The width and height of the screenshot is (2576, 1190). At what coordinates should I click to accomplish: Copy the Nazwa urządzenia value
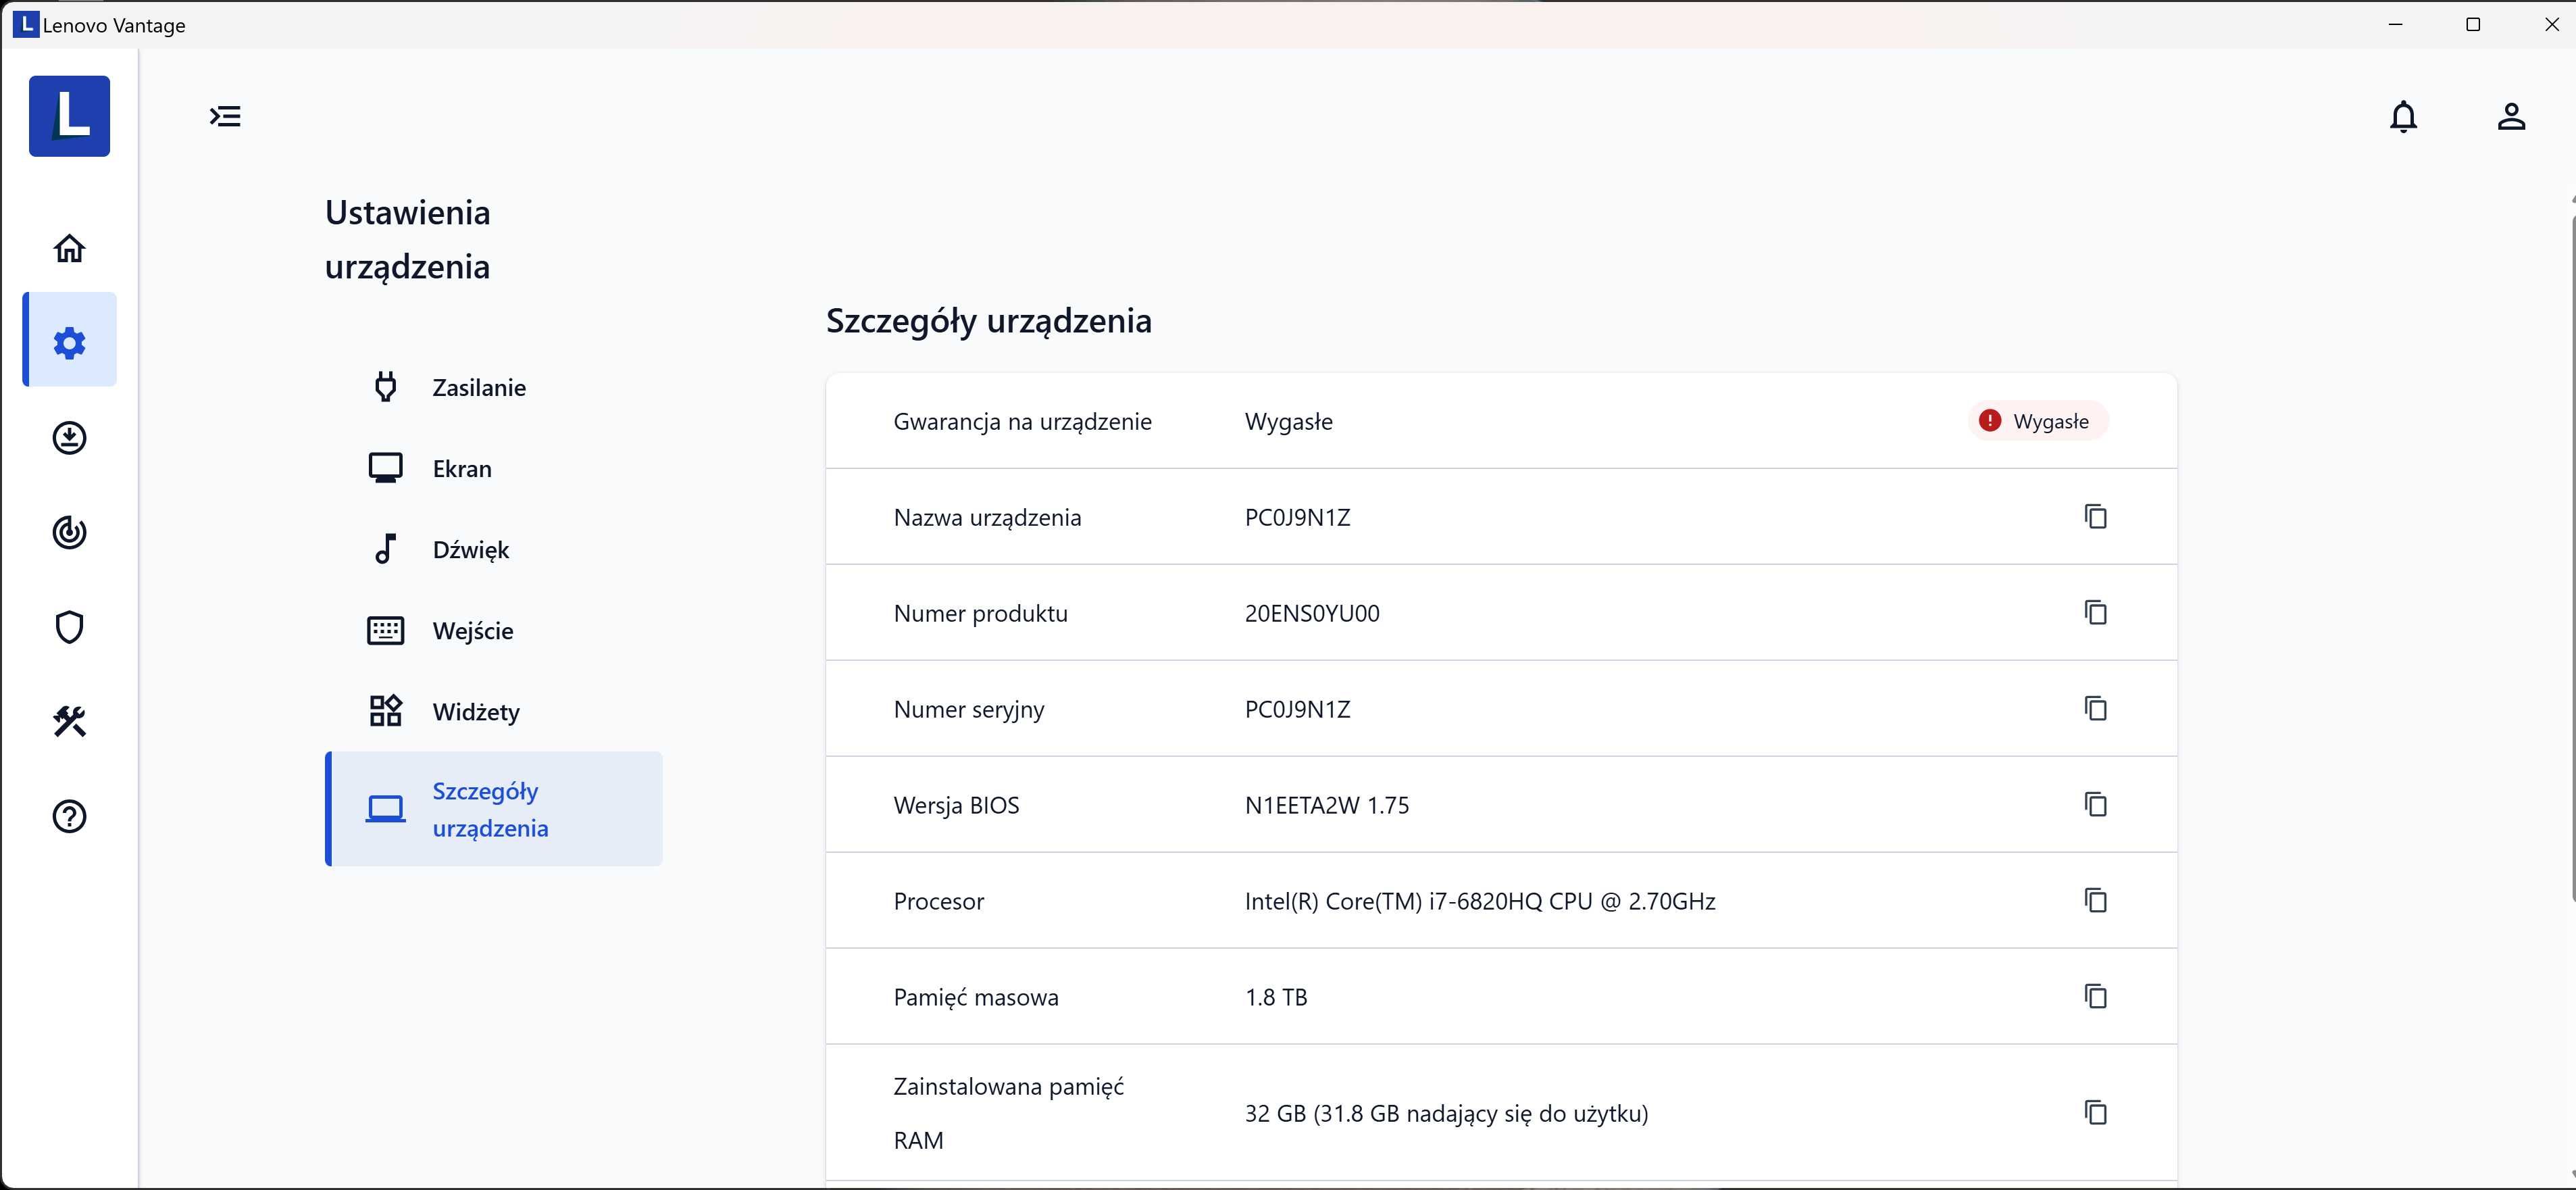pos(2095,516)
